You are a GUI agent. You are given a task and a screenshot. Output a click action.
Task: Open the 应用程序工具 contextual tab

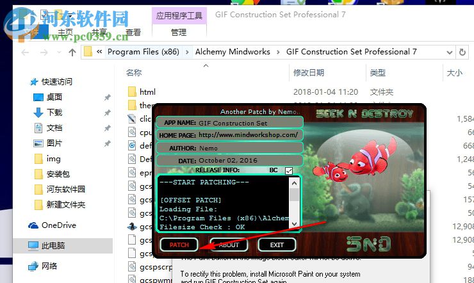[179, 16]
